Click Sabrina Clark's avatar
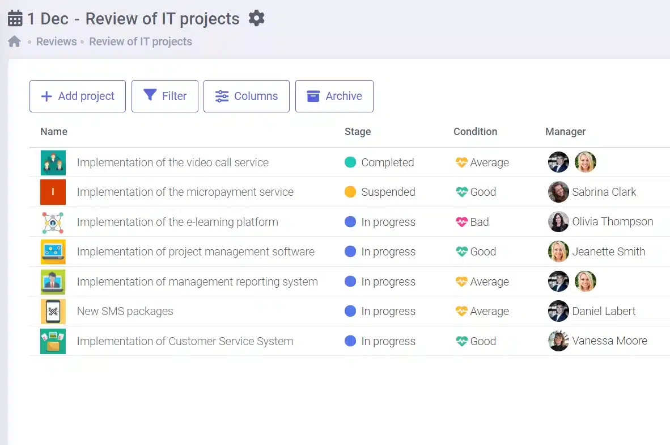This screenshot has width=670, height=445. [558, 192]
